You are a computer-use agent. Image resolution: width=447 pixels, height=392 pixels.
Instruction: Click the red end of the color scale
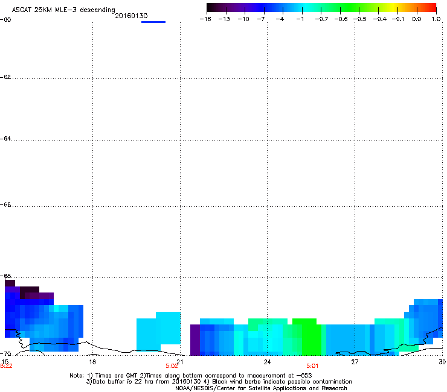[x=431, y=8]
